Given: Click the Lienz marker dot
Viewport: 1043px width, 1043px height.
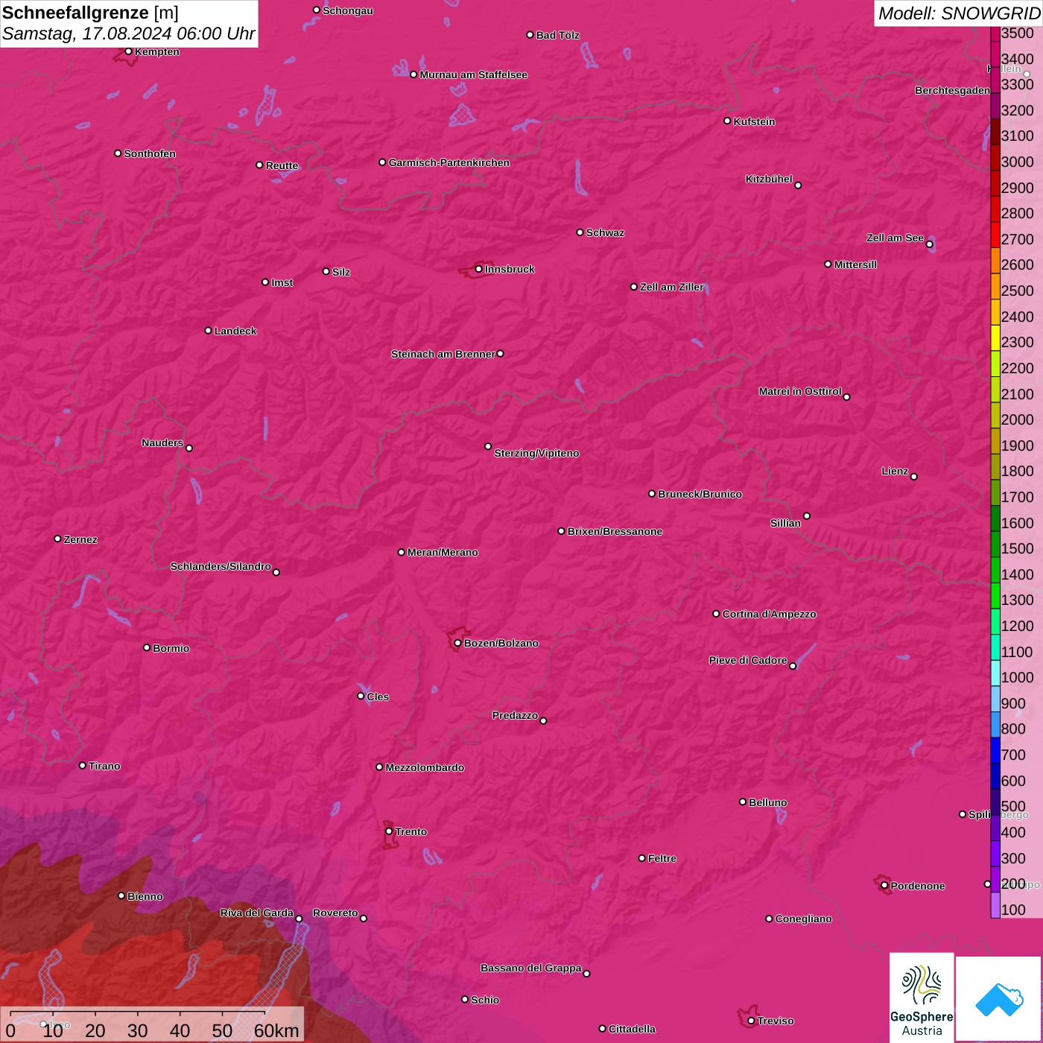Looking at the screenshot, I should point(914,476).
